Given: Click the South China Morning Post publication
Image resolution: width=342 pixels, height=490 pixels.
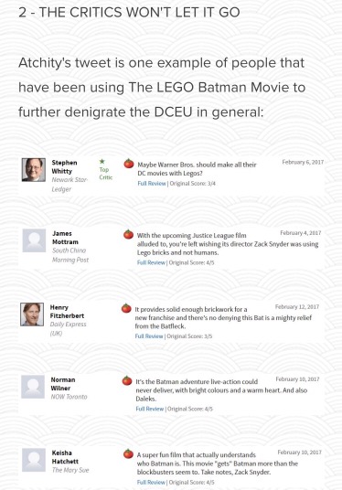Looking at the screenshot, I should [70, 255].
